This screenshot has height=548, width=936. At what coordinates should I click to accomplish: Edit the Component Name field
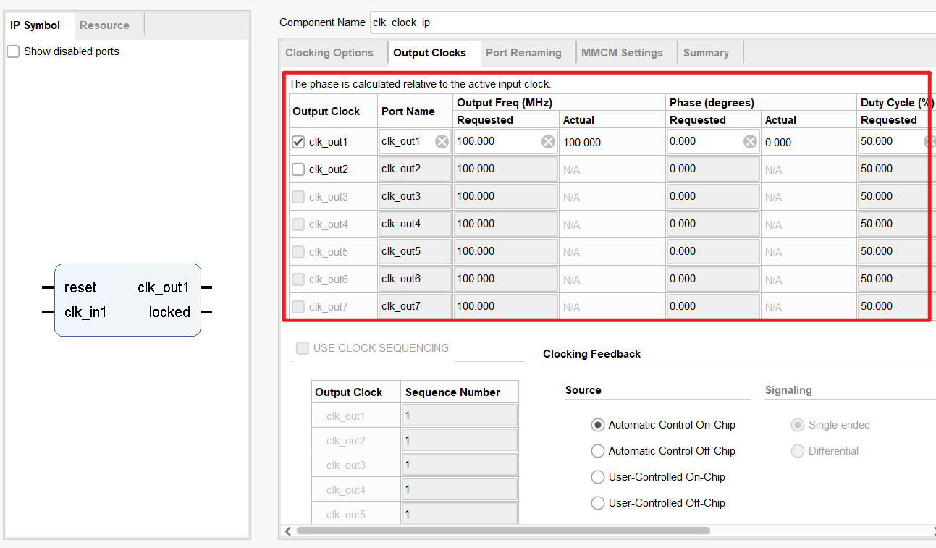click(x=652, y=22)
